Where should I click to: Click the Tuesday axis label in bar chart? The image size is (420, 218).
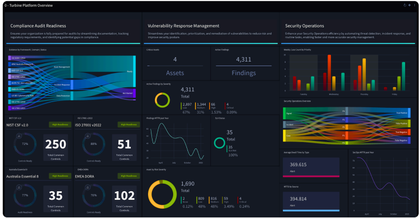[303, 94]
